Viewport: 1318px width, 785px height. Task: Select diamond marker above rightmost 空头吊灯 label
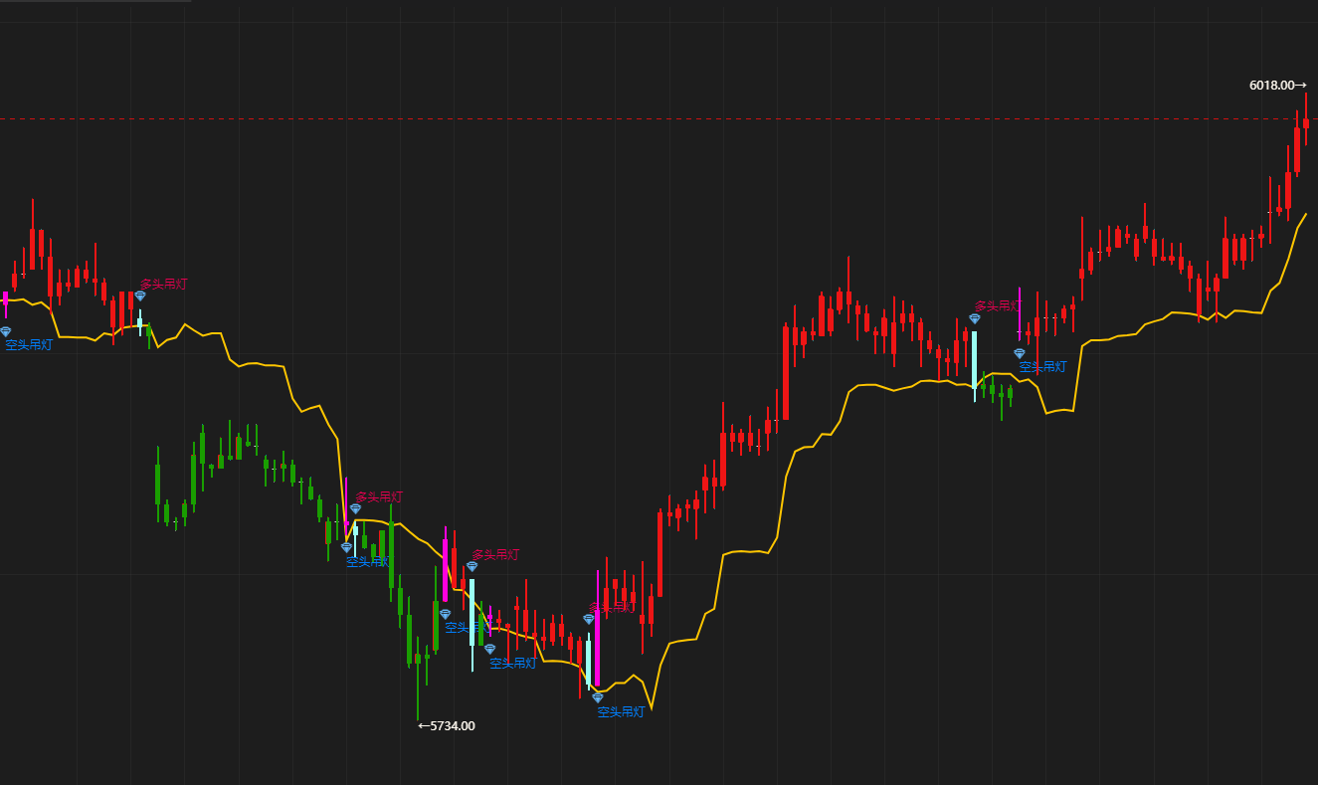tap(1019, 353)
